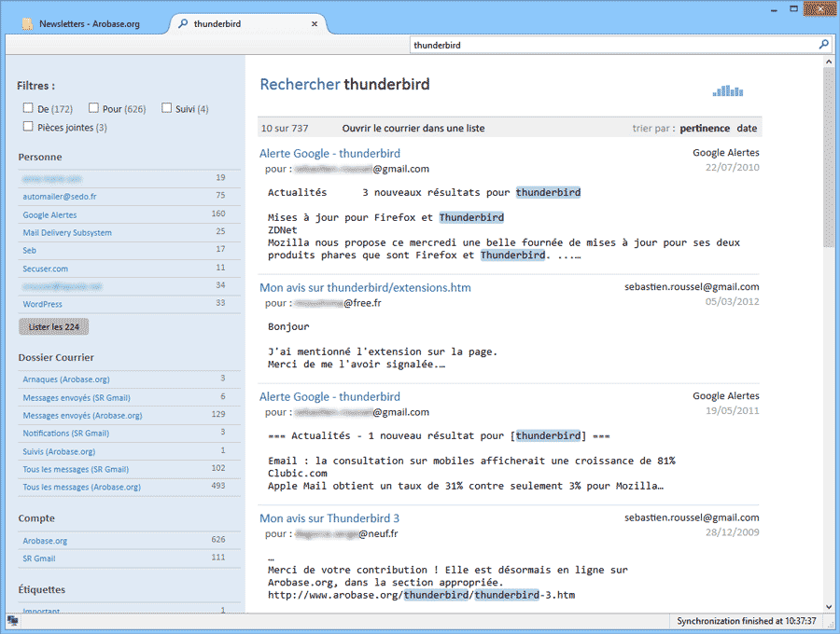Enable the De (172) filter checkbox
The height and width of the screenshot is (634, 840).
(28, 108)
